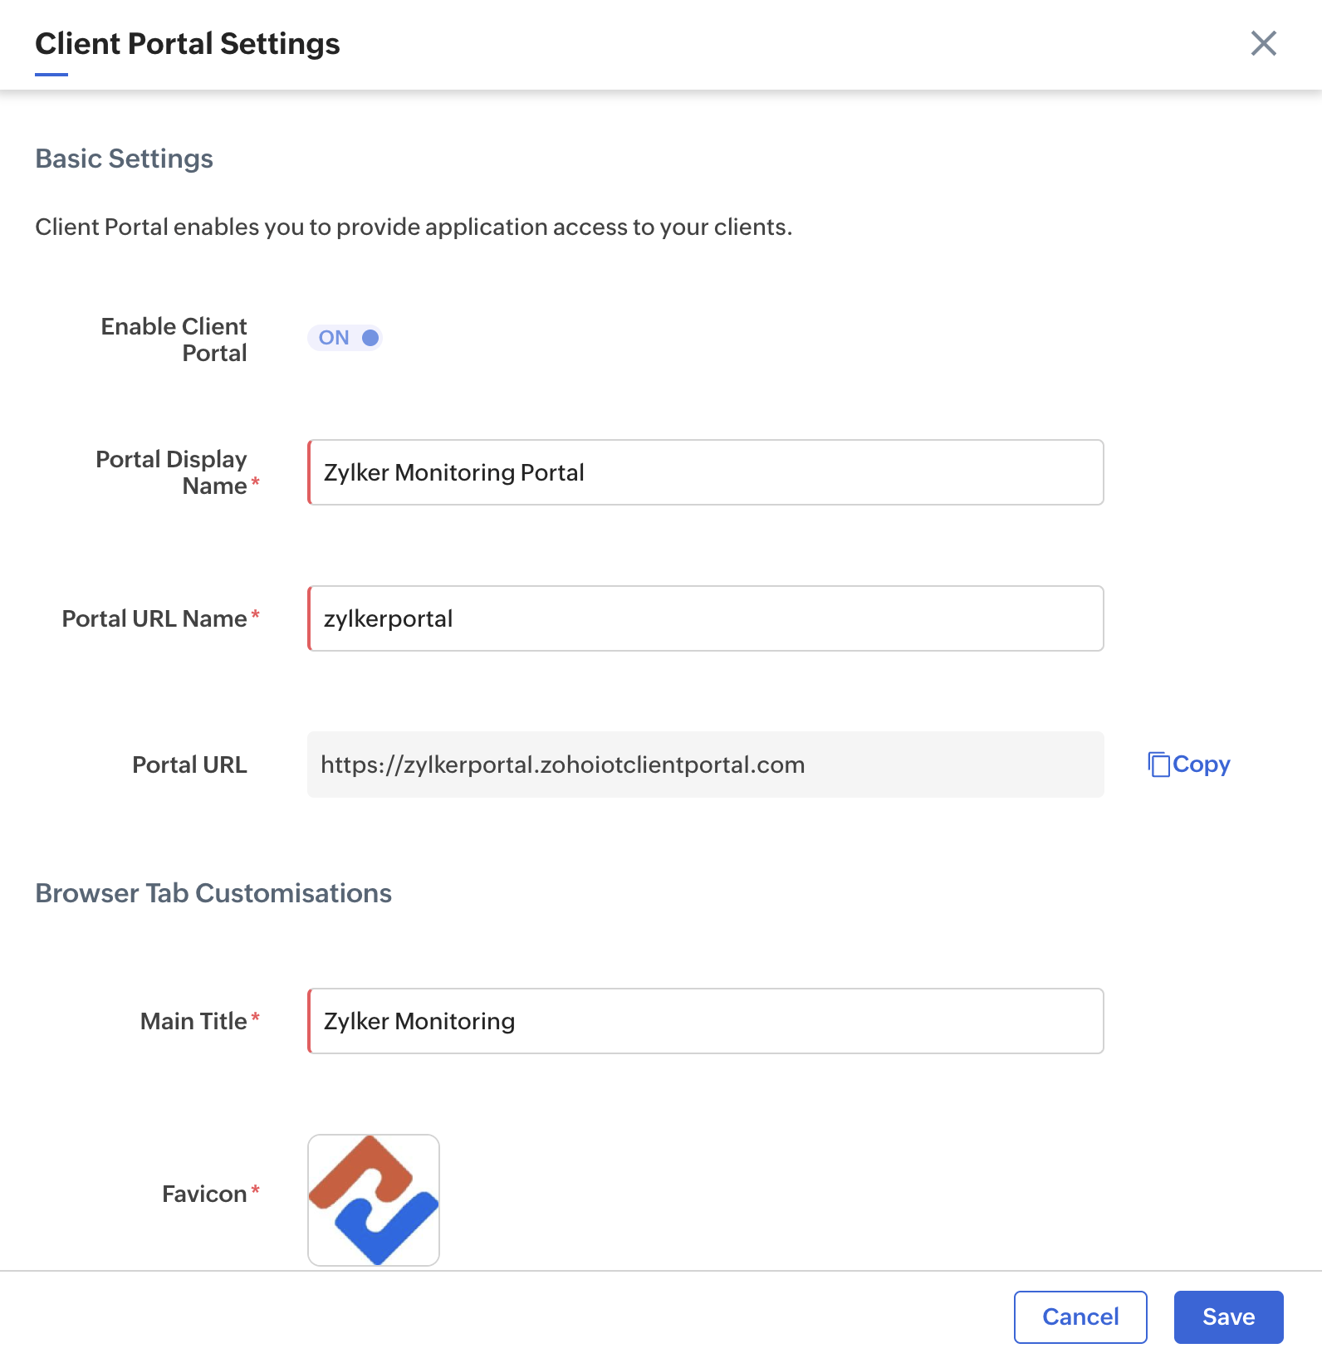Click the Basic Settings section heading

(x=125, y=159)
